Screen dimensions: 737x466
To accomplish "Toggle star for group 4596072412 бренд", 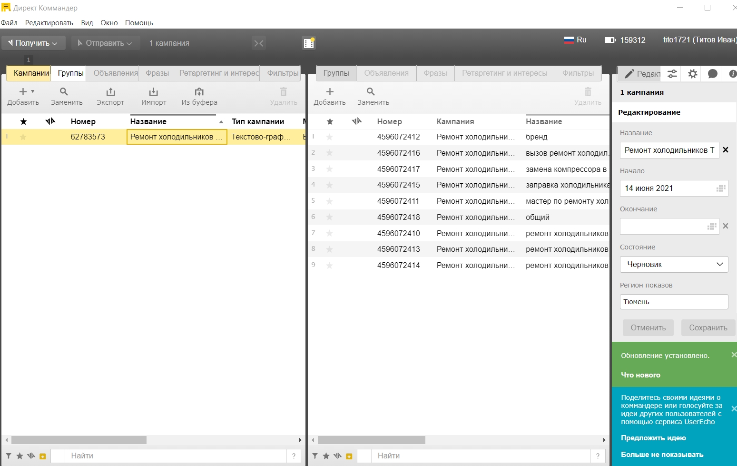I will pos(329,137).
